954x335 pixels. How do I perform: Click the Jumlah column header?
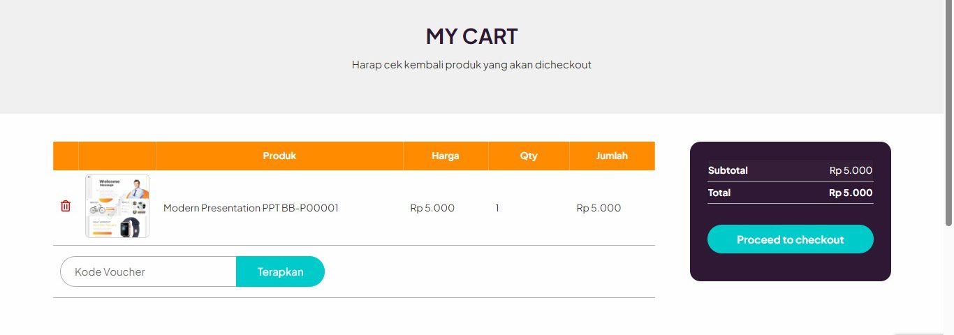pyautogui.click(x=612, y=156)
